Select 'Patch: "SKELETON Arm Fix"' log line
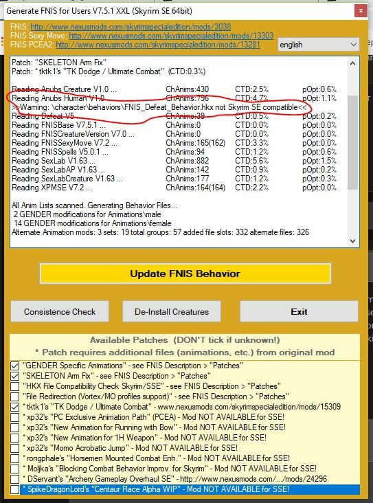Viewport: 373px width, 503px height. [59, 63]
